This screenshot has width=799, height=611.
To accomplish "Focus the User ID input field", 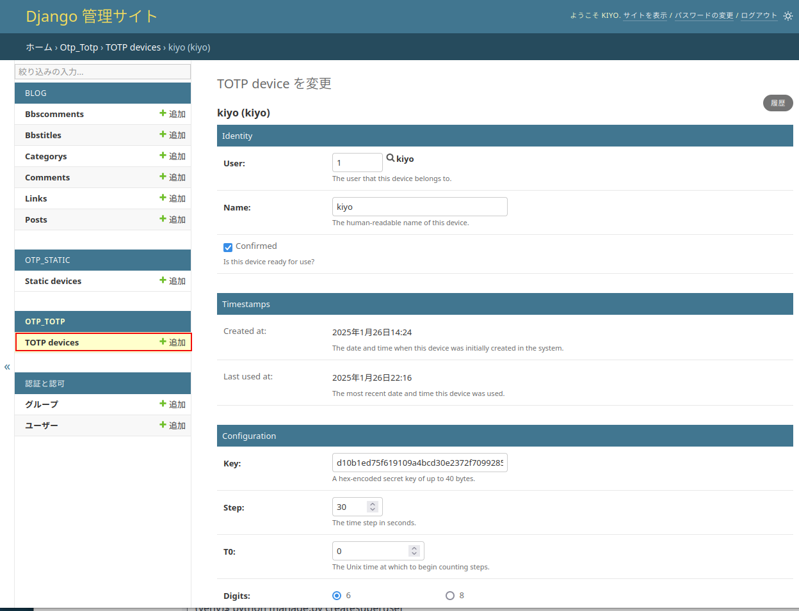I will (357, 163).
